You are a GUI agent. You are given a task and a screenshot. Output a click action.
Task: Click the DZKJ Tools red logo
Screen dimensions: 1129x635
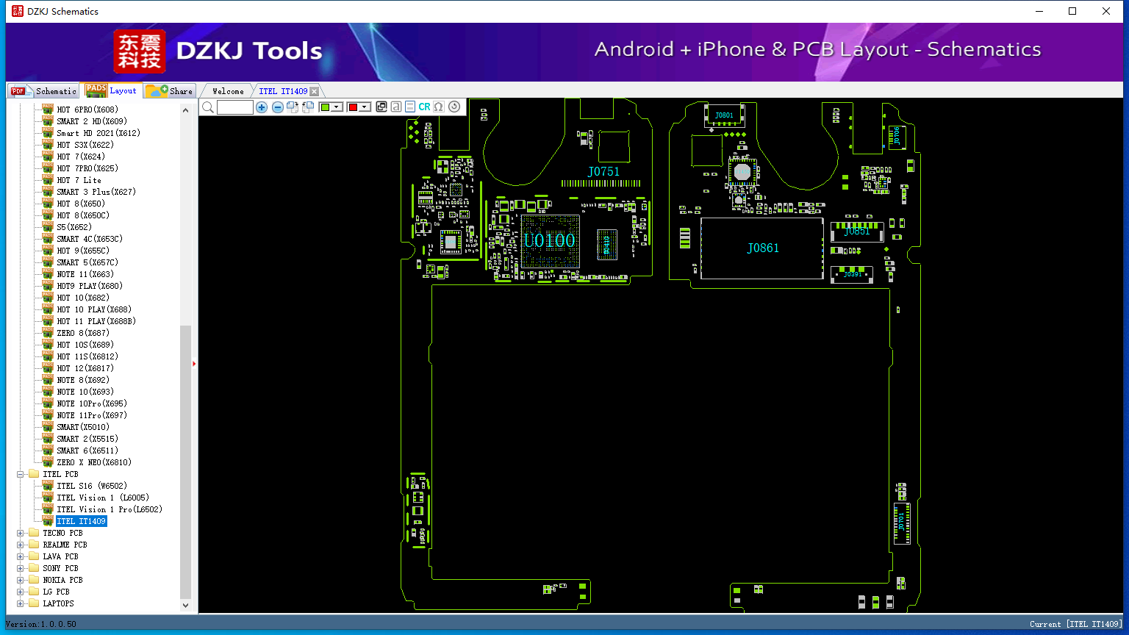click(140, 51)
